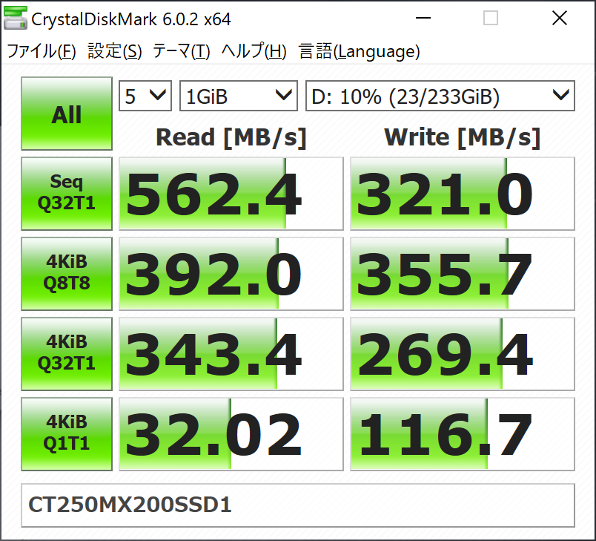Choose a drive from the D: 10% dropdown
The width and height of the screenshot is (596, 541).
pyautogui.click(x=440, y=96)
